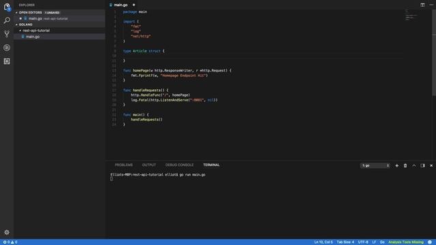Click the http.HandleFunc code line
This screenshot has width=436, height=245.
click(x=161, y=95)
